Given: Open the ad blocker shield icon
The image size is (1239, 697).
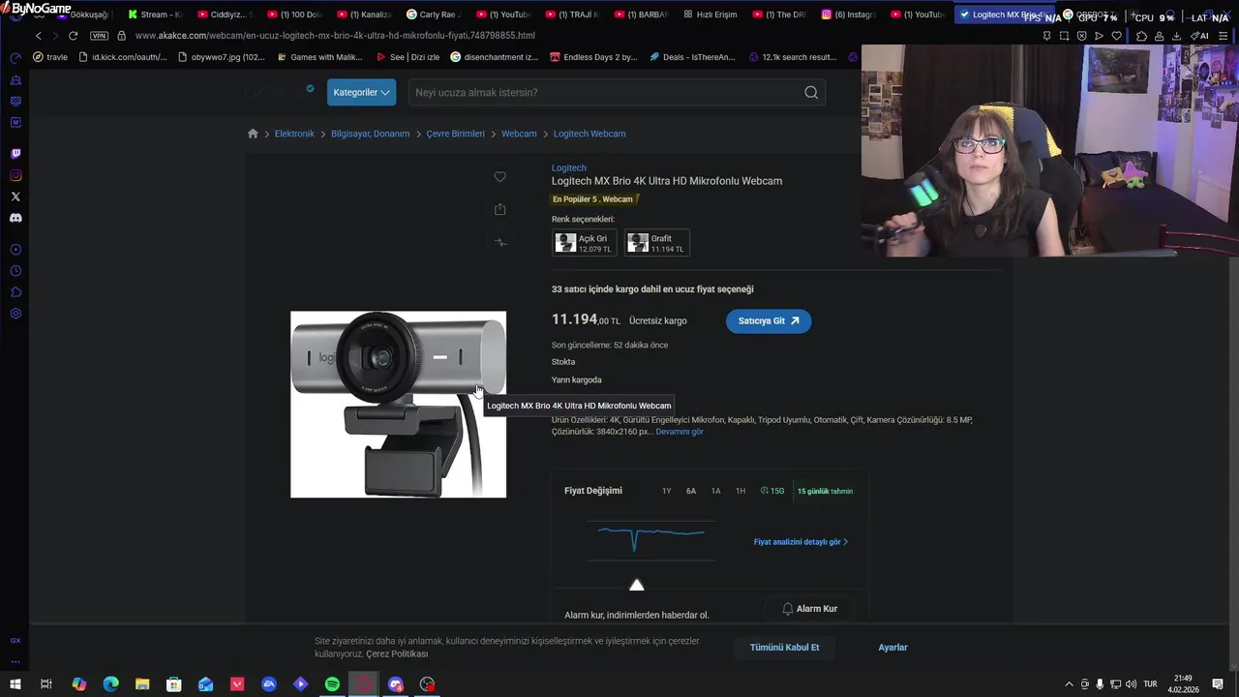Looking at the screenshot, I should click(1081, 36).
